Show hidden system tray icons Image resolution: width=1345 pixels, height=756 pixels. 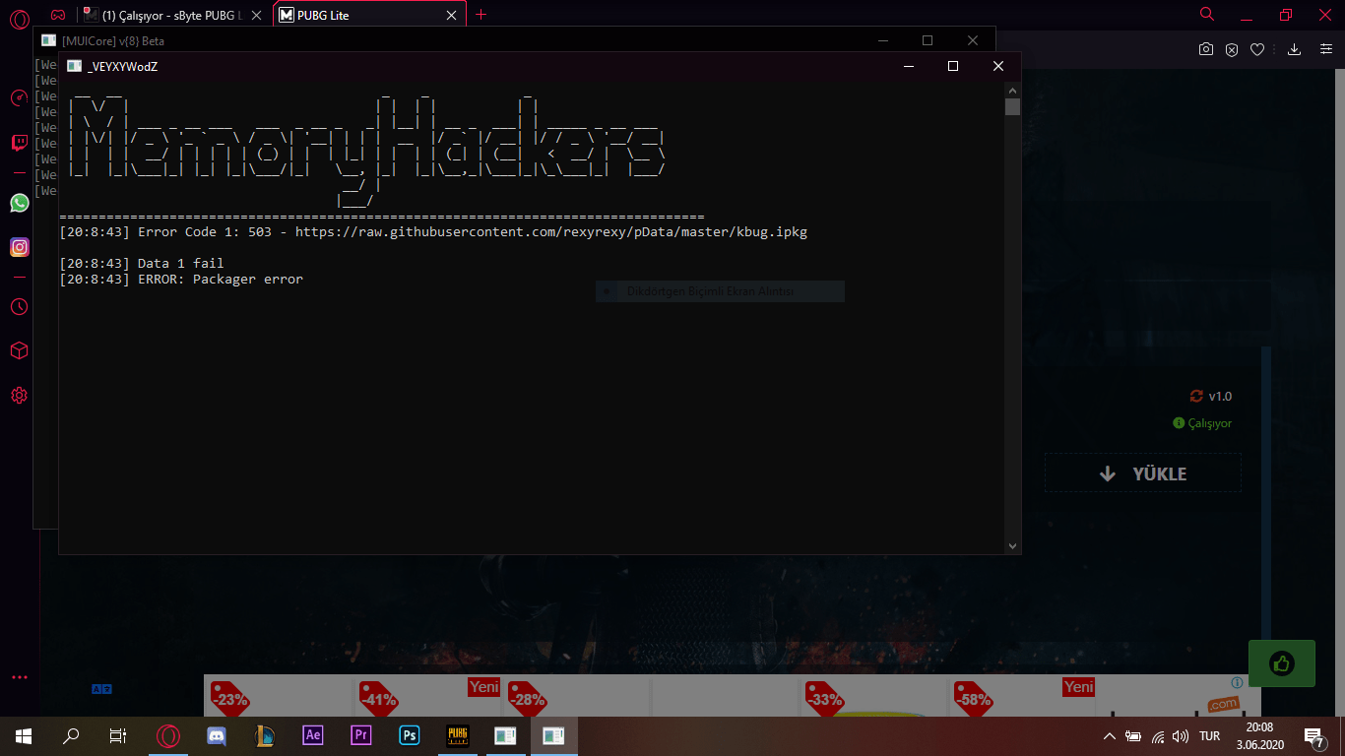pyautogui.click(x=1110, y=735)
